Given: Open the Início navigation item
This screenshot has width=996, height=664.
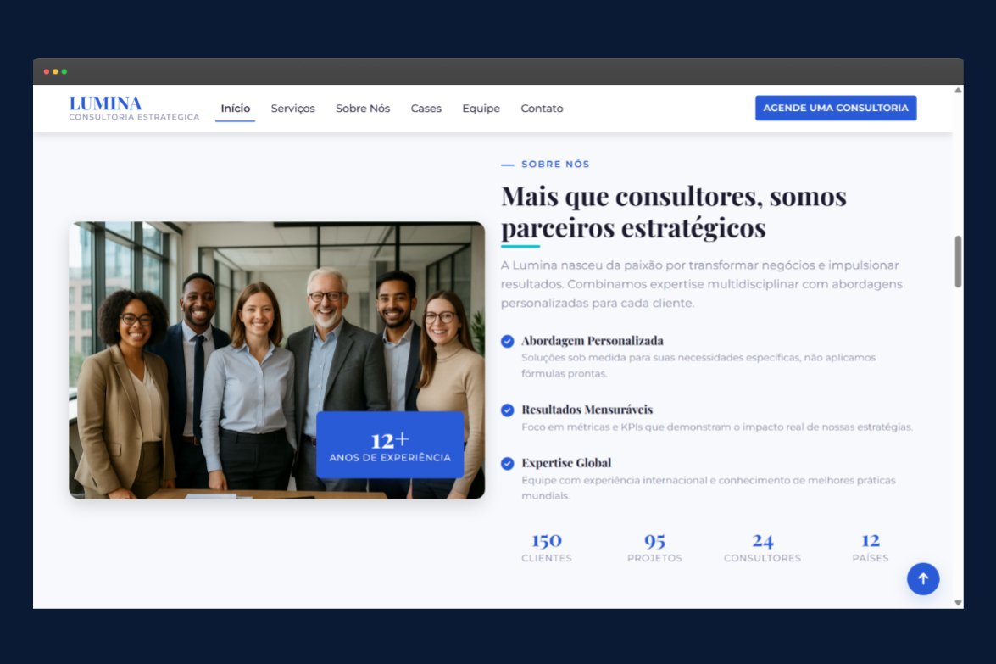Looking at the screenshot, I should click(236, 109).
